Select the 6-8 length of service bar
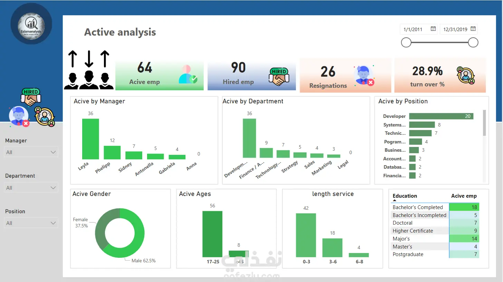503x282 pixels. (359, 255)
